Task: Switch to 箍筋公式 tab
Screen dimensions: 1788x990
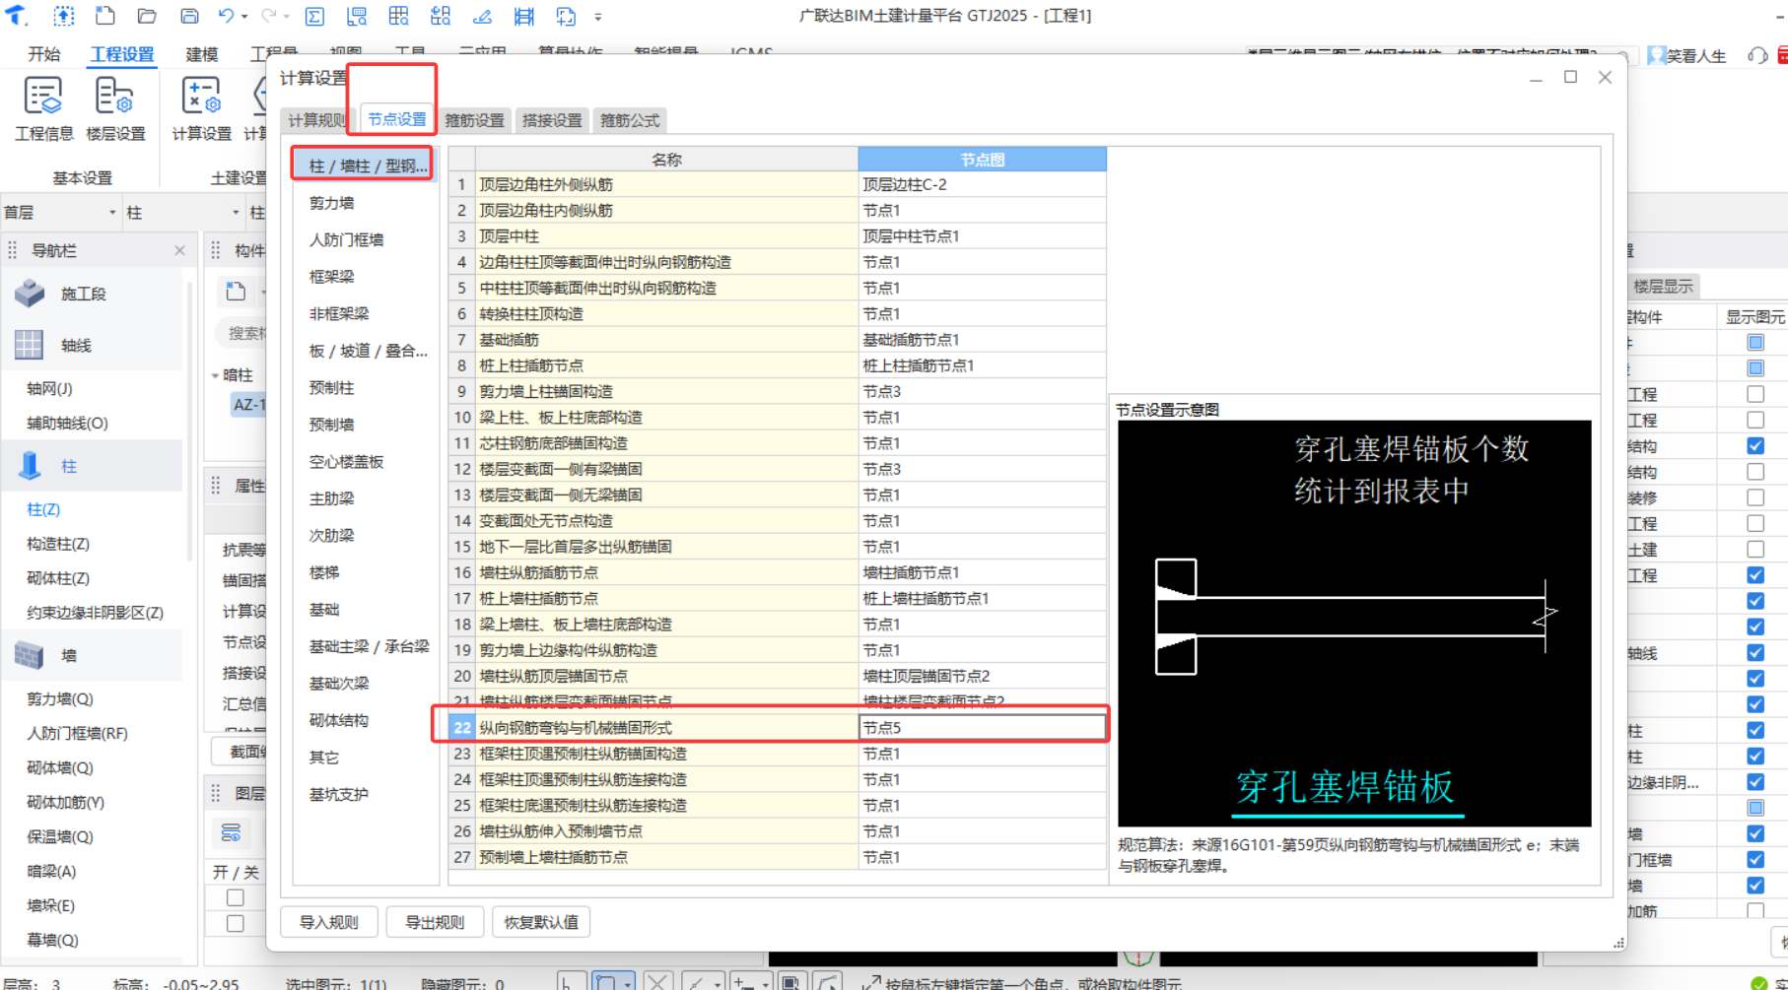Action: point(630,120)
